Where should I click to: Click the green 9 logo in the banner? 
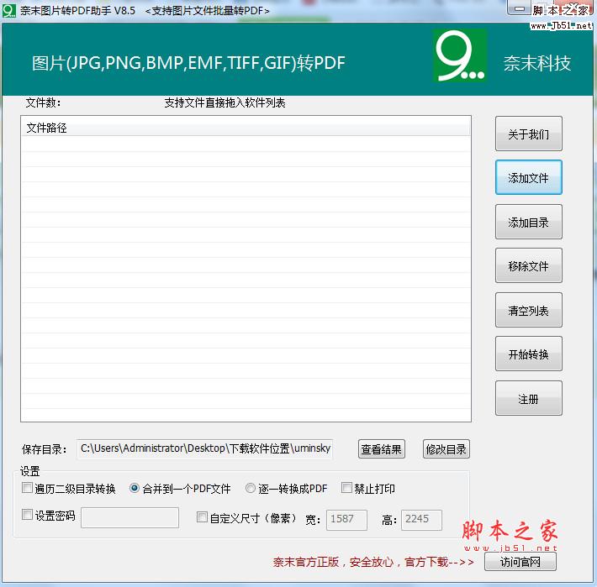460,55
